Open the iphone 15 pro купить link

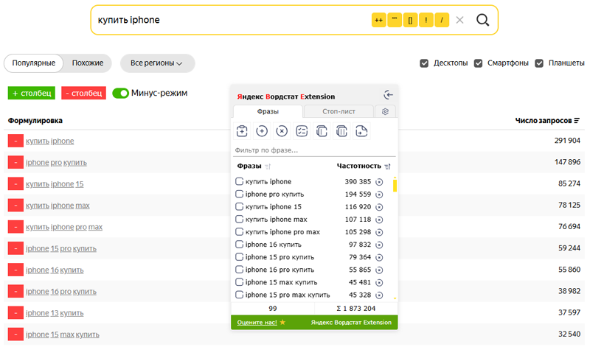[61, 248]
